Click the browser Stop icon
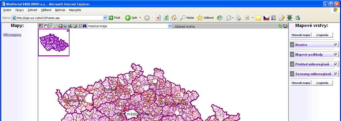This screenshot has width=341, height=121. click(158, 18)
